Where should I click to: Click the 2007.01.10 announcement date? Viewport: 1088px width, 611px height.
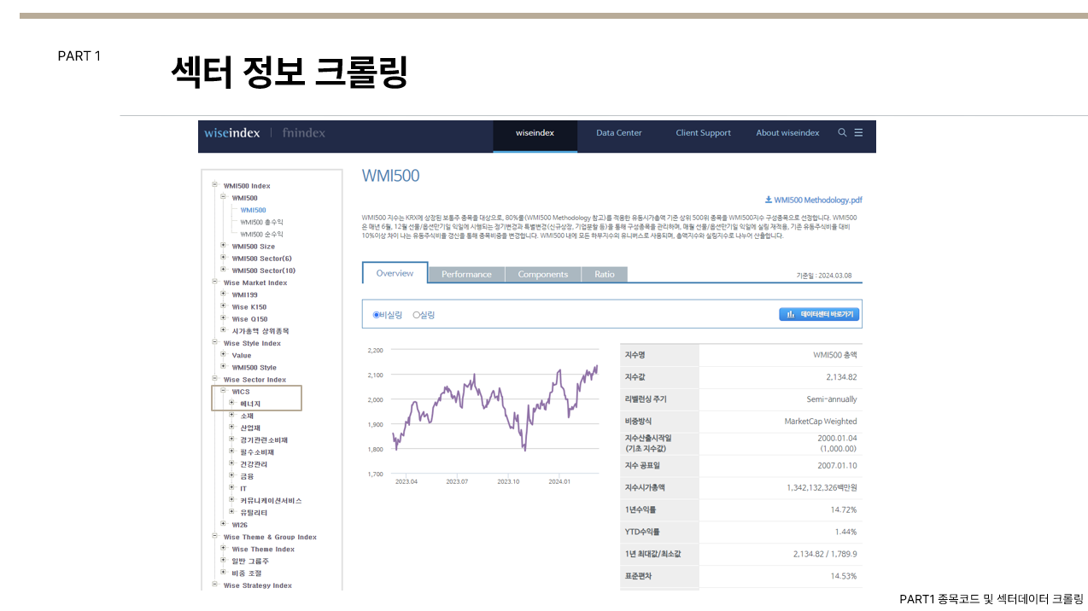point(837,465)
